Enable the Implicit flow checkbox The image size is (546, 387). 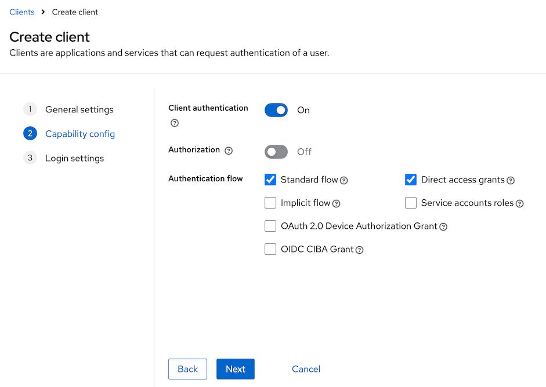click(x=270, y=203)
